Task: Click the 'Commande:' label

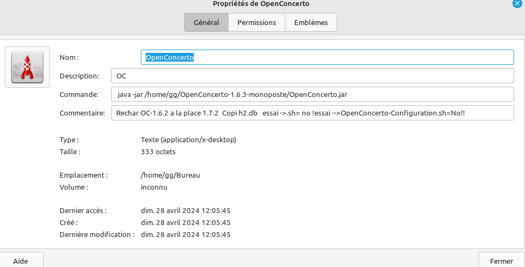Action: 79,94
